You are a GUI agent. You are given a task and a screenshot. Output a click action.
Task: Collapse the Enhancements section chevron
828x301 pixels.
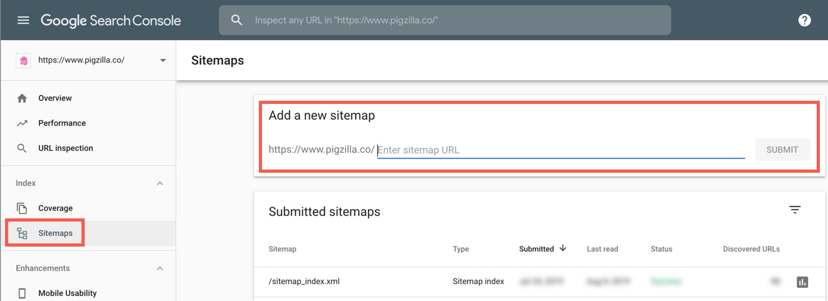(x=160, y=268)
